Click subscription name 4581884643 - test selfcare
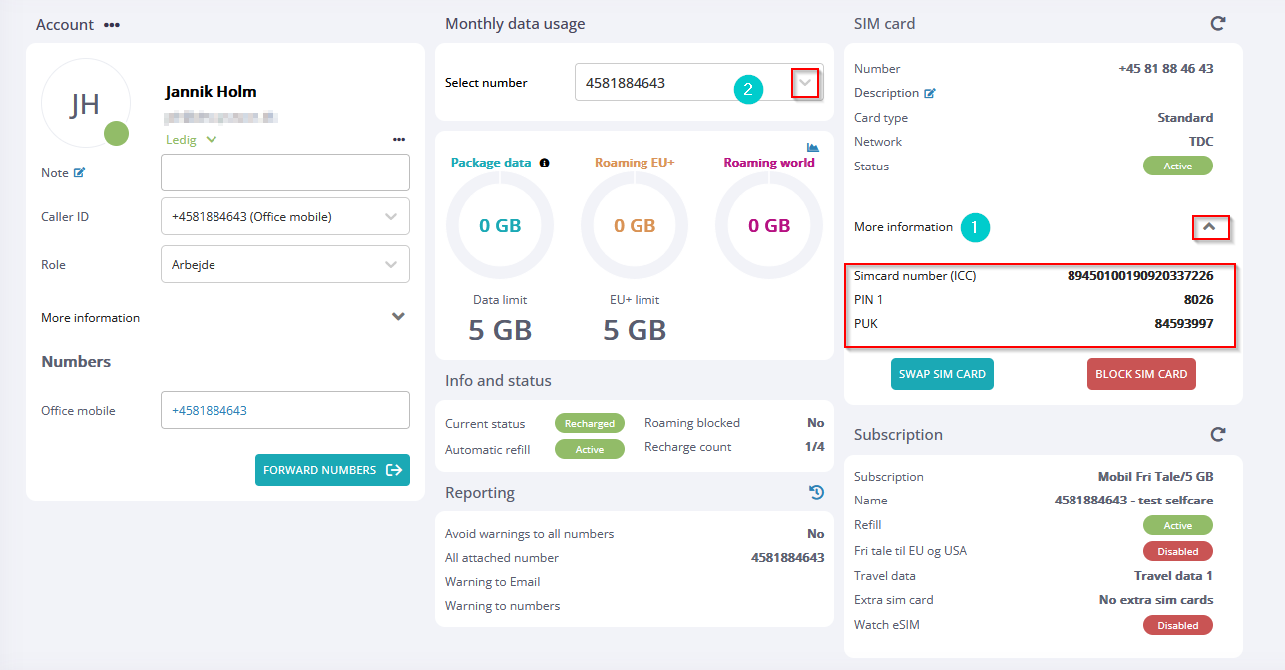Image resolution: width=1285 pixels, height=670 pixels. click(1134, 501)
